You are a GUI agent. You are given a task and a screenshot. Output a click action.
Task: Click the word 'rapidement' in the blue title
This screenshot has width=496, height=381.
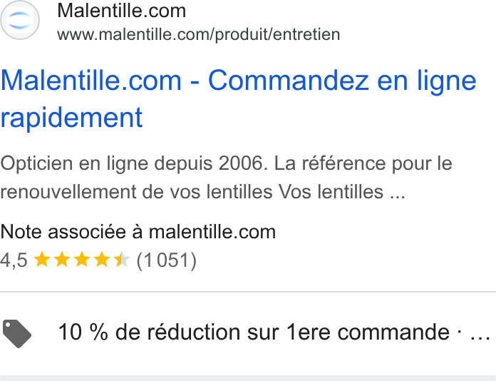71,118
